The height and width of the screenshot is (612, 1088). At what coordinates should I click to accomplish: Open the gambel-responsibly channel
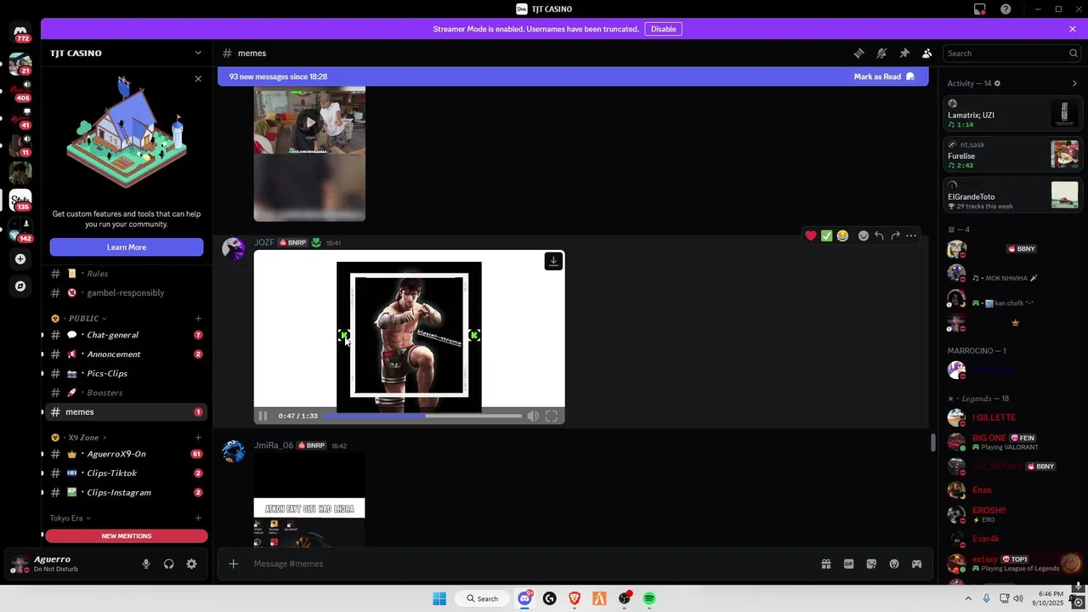[126, 292]
